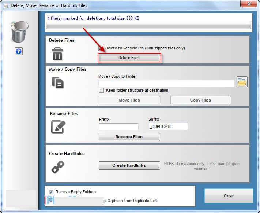Click the 'Create Hardlinks' section heading
Screen dimensions: 260x213
tap(66, 154)
